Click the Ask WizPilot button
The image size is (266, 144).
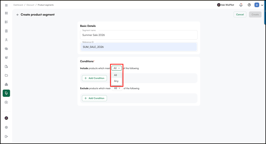coord(226,5)
